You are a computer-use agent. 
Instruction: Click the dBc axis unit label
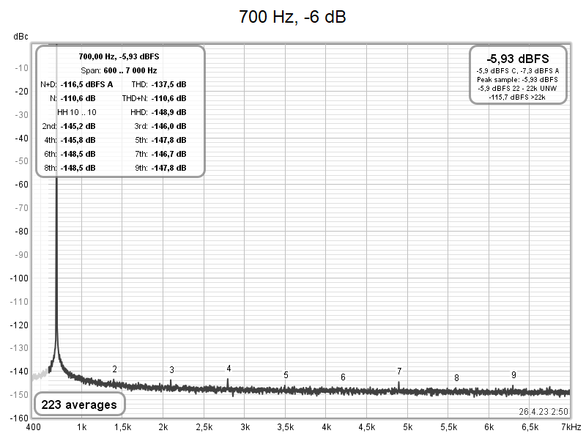(21, 36)
